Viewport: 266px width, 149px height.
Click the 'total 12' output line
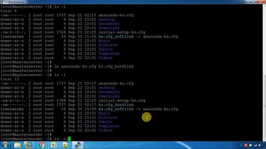pyautogui.click(x=10, y=79)
